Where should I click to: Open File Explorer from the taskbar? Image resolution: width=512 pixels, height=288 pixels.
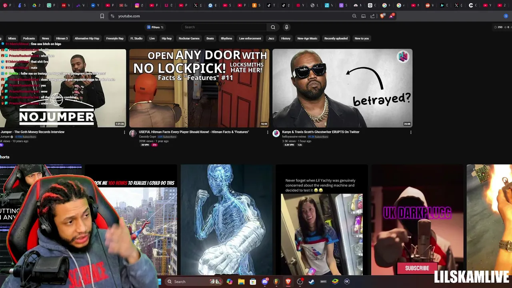[241, 282]
